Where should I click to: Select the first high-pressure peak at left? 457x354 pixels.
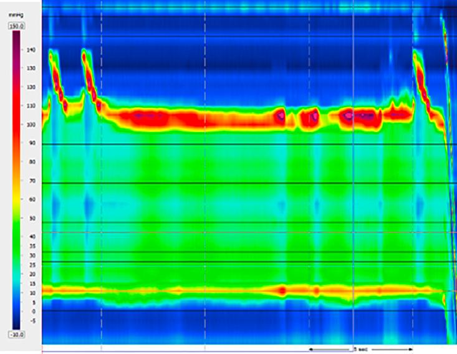coord(55,75)
